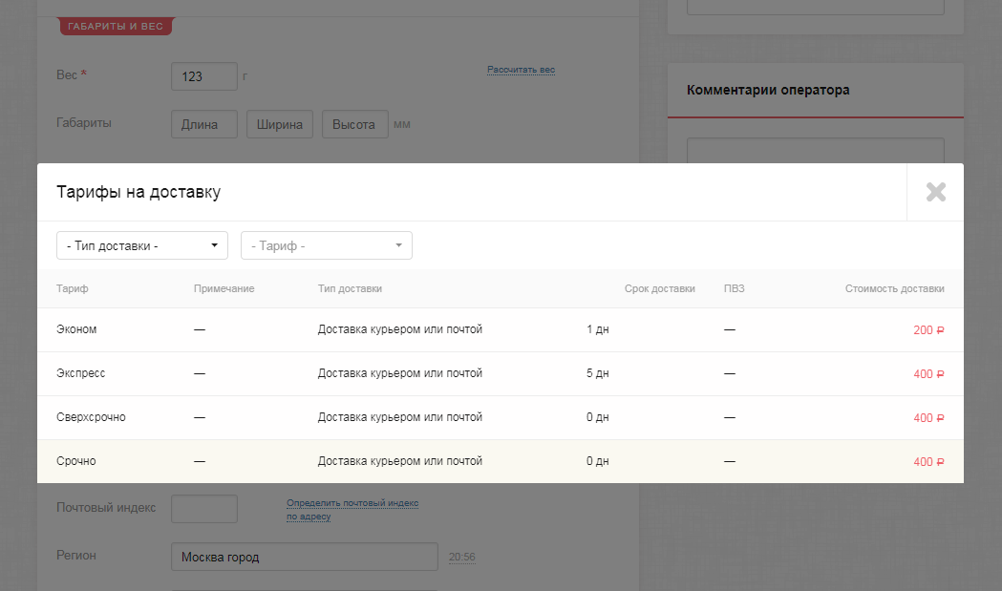This screenshot has width=1002, height=591.
Task: Focus the weight field showing 123
Action: [x=204, y=76]
